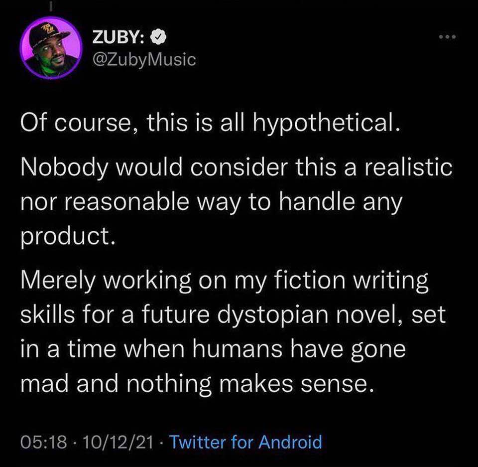
Task: Open the @ZubyMusic handle link
Action: [x=144, y=60]
